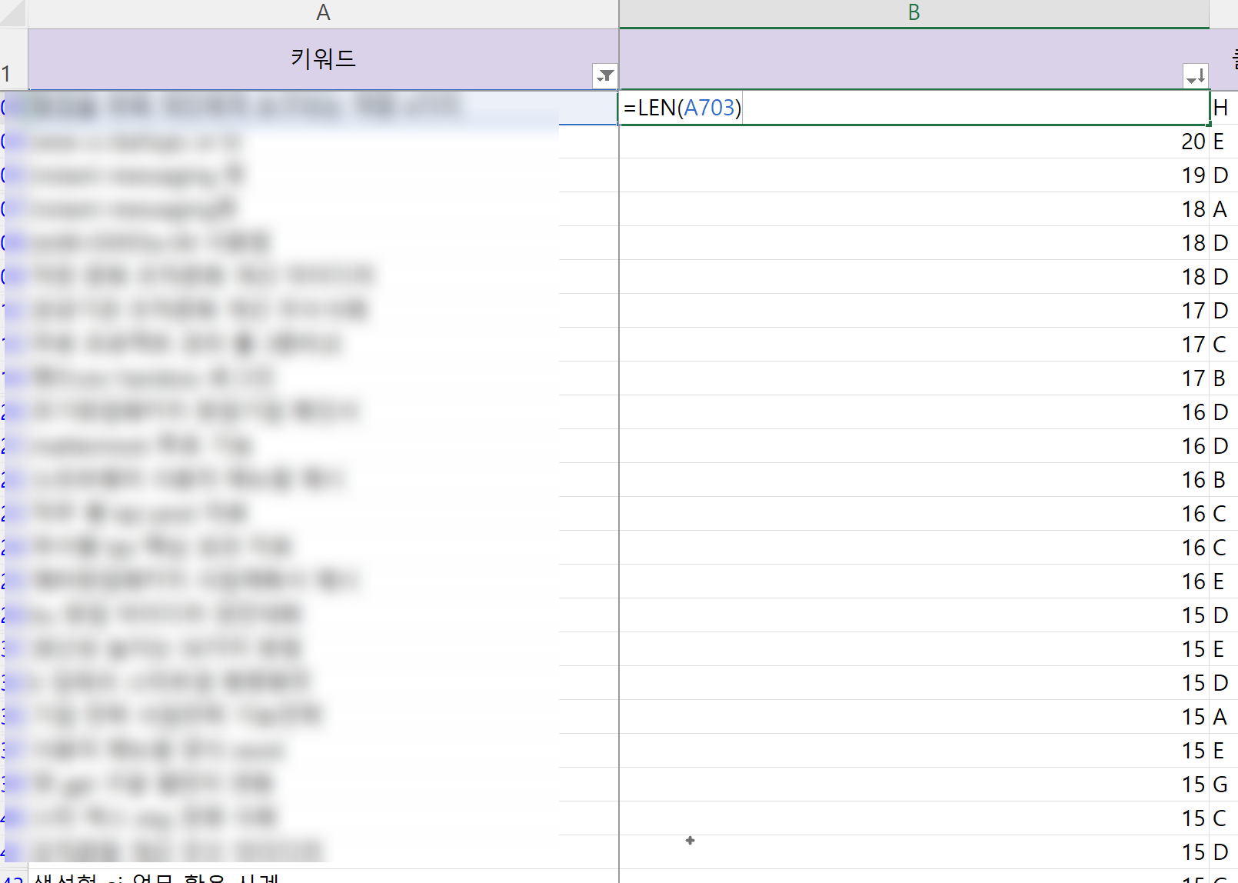The image size is (1238, 883).
Task: Select the 16 cell next to letter E
Action: (914, 581)
